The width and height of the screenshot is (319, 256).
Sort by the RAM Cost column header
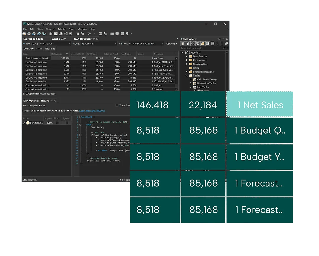(128, 54)
